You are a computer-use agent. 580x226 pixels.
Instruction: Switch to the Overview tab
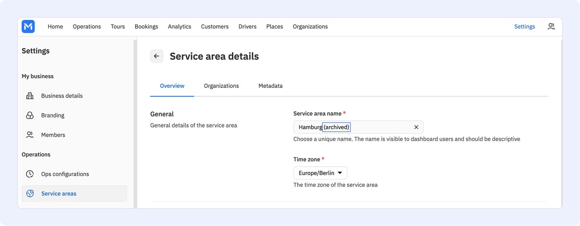tap(172, 86)
